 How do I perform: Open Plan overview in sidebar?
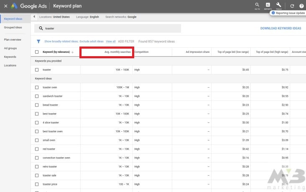pyautogui.click(x=13, y=39)
